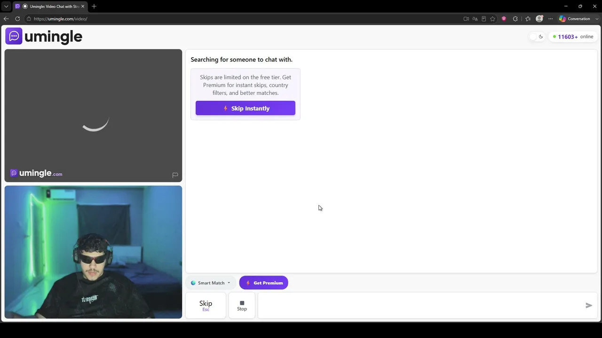Open the pink shield extension icon

click(x=504, y=19)
